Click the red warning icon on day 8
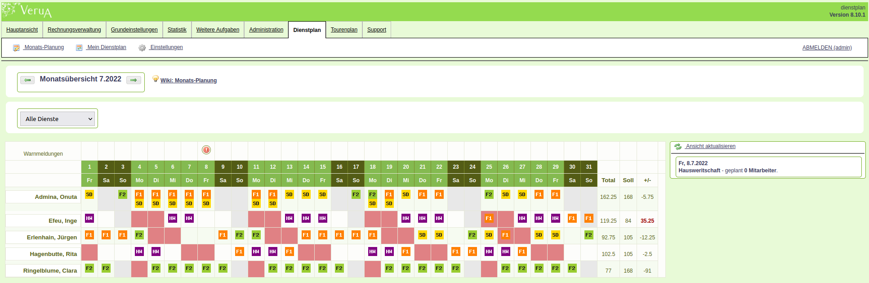 (206, 150)
